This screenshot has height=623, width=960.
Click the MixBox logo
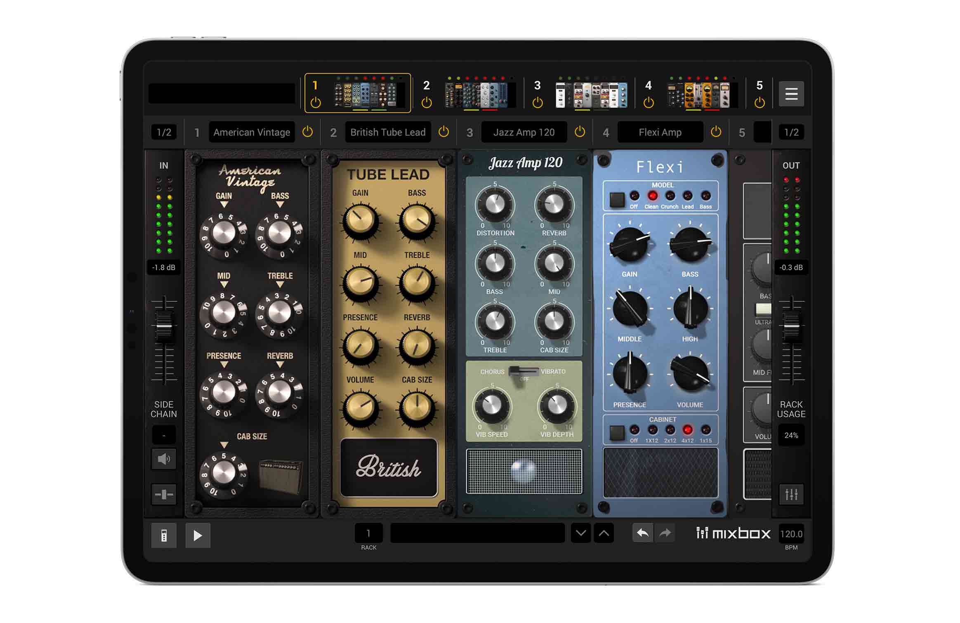(733, 533)
